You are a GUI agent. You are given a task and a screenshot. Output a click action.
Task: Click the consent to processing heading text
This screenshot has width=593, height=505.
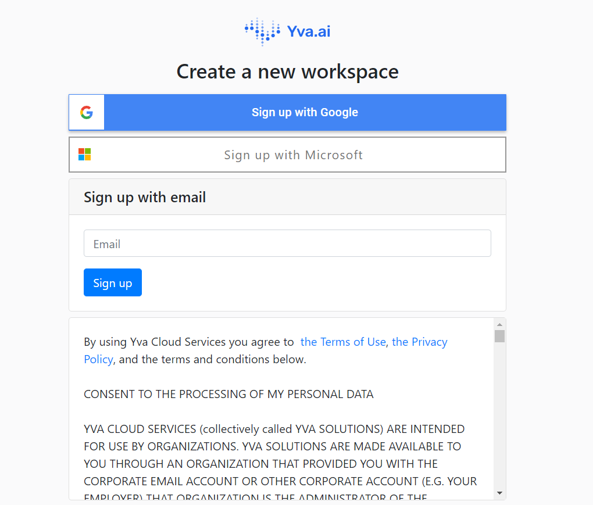click(228, 394)
